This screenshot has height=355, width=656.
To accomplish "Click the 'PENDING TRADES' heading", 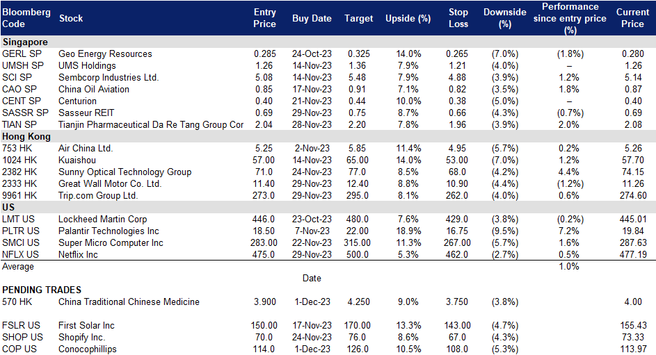I will [x=42, y=290].
